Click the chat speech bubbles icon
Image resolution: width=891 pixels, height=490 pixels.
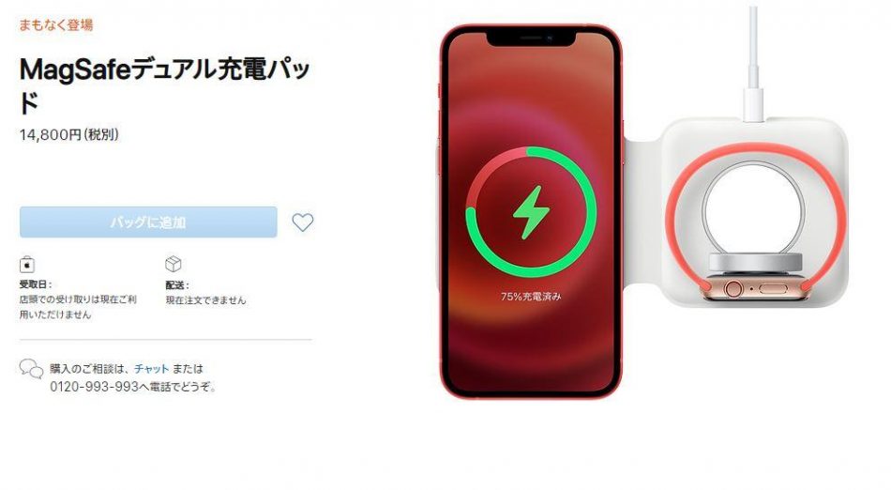pyautogui.click(x=31, y=369)
